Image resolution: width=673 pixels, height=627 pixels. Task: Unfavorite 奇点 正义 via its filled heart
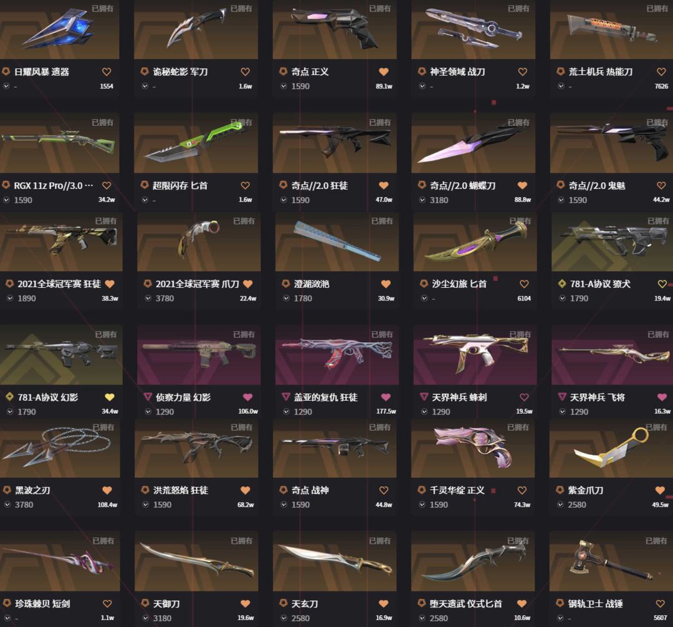[384, 72]
